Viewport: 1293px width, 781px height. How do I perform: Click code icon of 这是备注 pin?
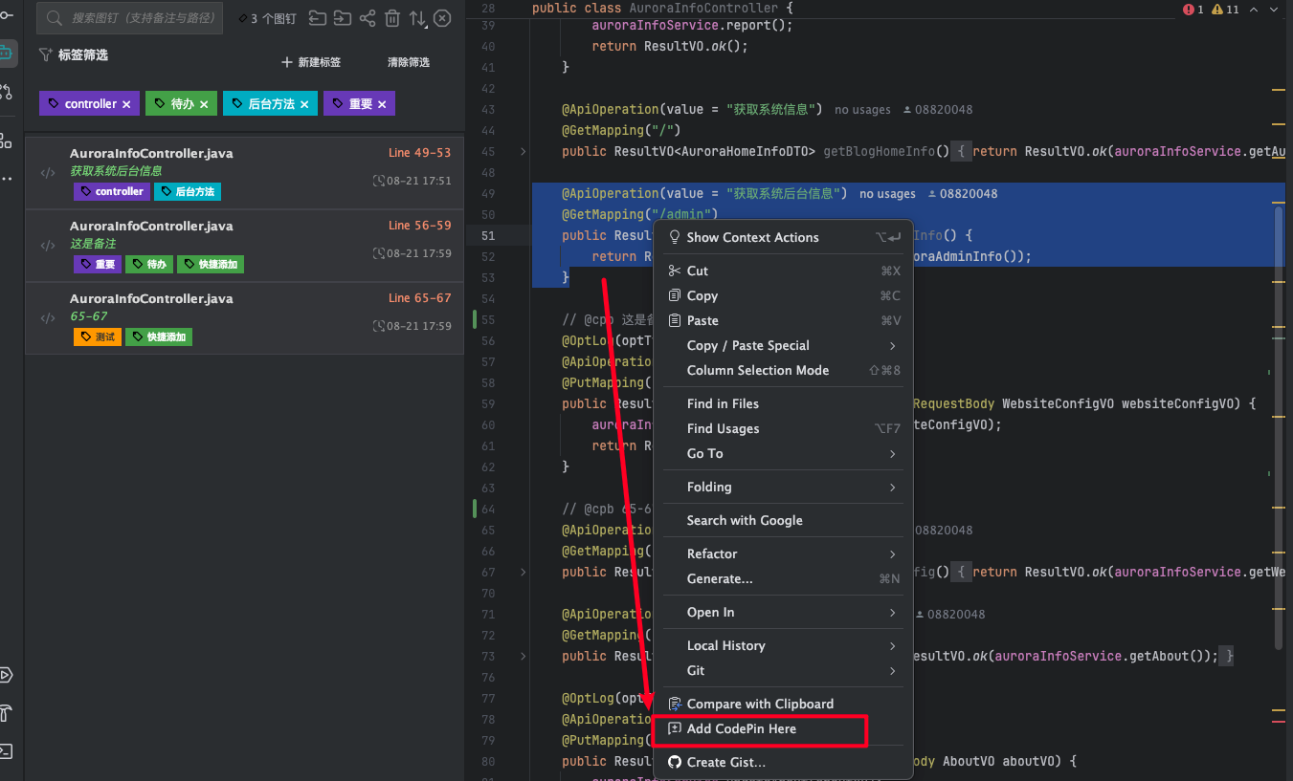tap(47, 246)
